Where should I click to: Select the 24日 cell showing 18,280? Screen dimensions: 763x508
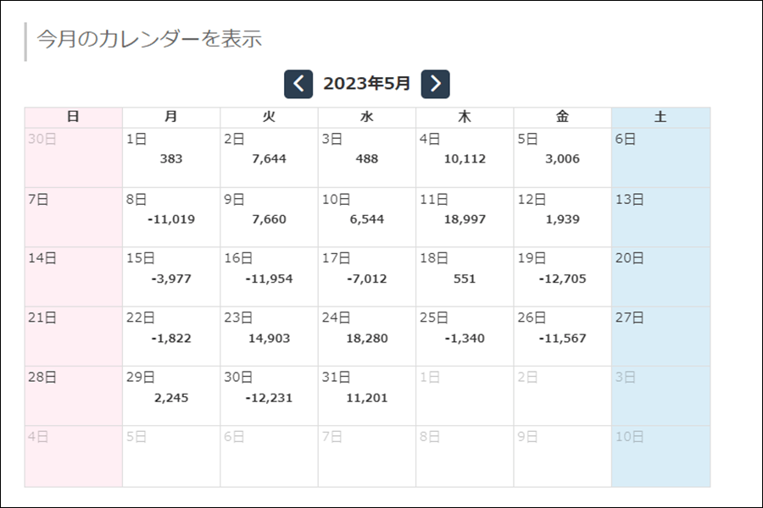click(367, 336)
